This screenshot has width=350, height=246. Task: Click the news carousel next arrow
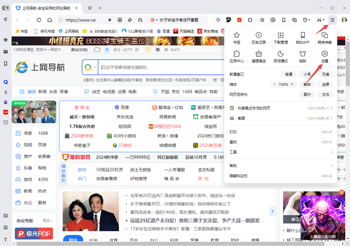[x=272, y=211]
